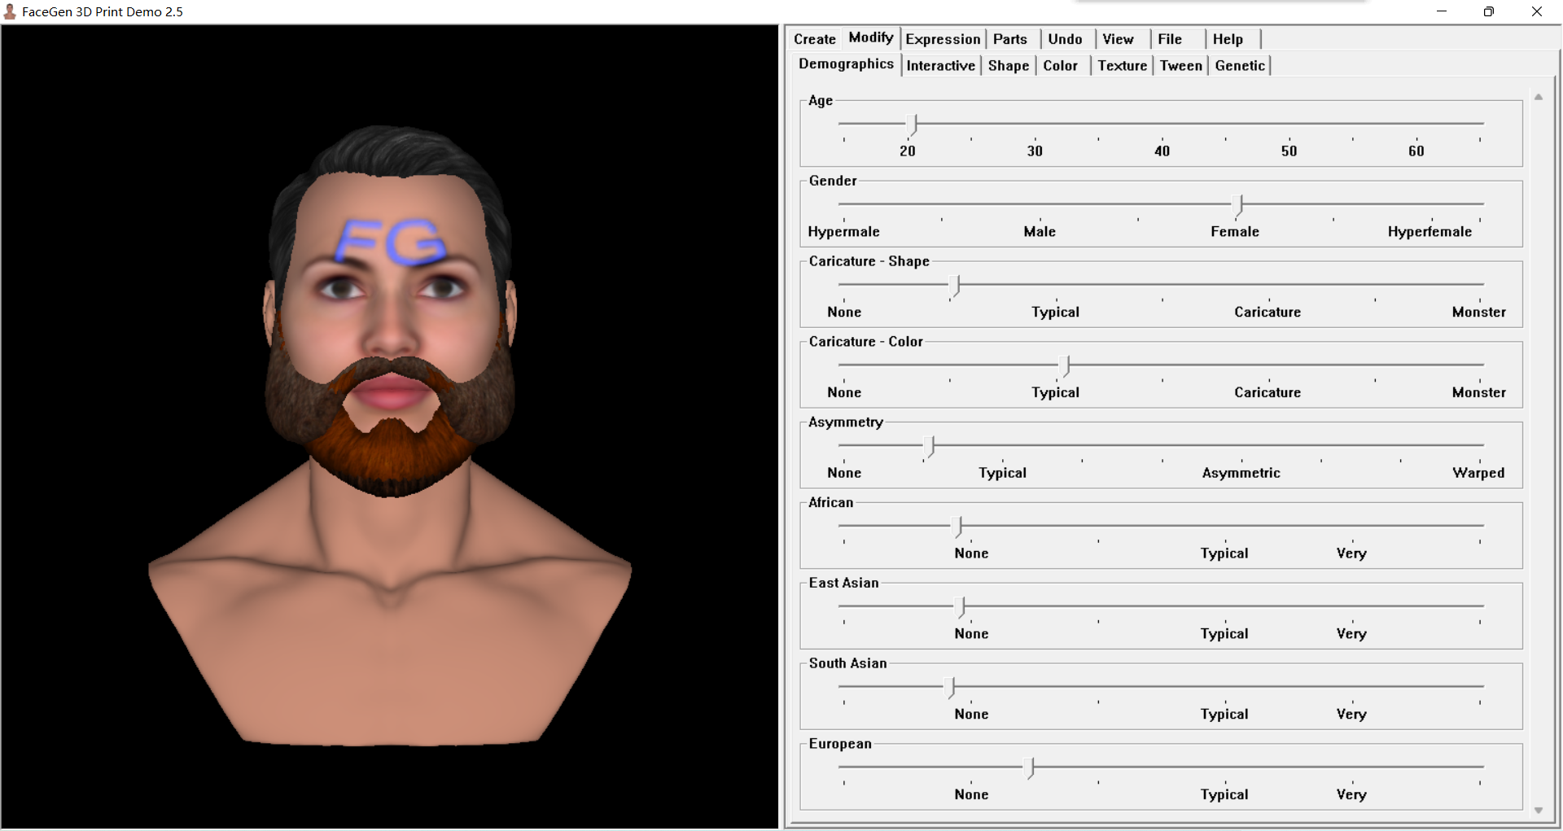Click the 'Very' label under African
This screenshot has width=1563, height=831.
click(x=1351, y=553)
